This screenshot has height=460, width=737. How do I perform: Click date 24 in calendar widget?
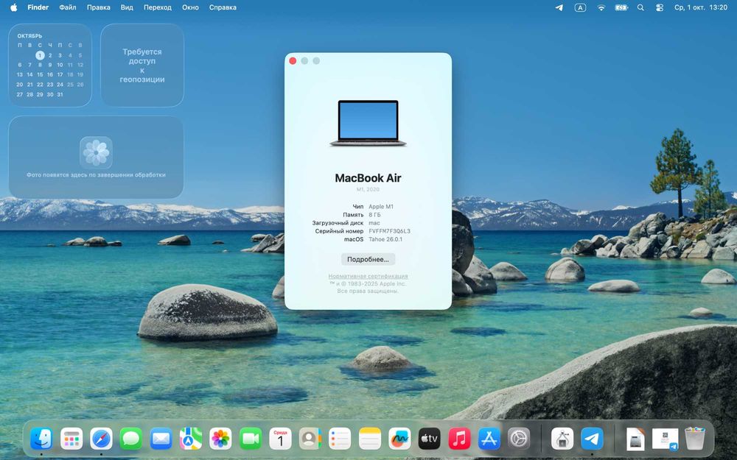[60, 85]
